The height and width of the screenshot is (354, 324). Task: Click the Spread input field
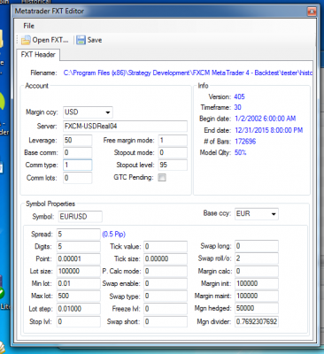point(78,234)
